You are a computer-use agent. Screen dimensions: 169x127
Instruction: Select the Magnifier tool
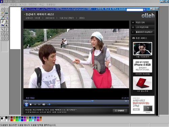pos(6,17)
